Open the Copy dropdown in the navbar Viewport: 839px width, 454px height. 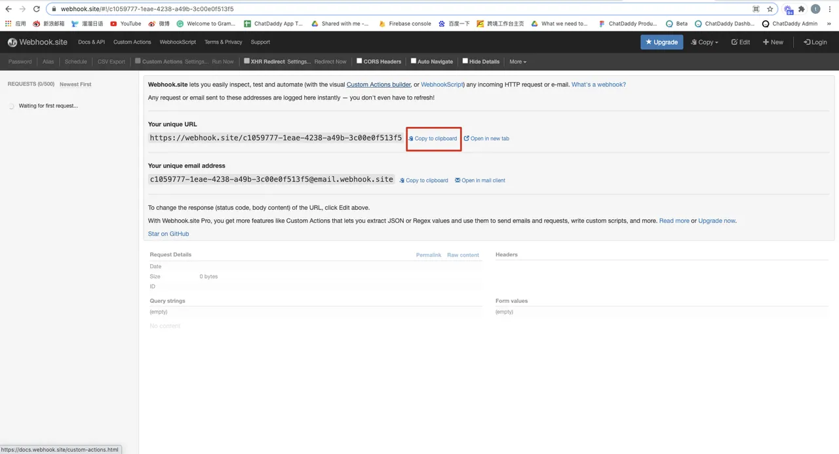(705, 42)
